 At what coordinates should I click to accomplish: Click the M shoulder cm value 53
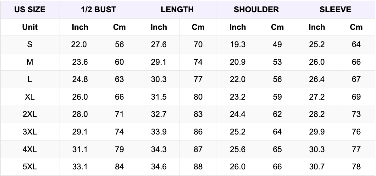point(277,62)
